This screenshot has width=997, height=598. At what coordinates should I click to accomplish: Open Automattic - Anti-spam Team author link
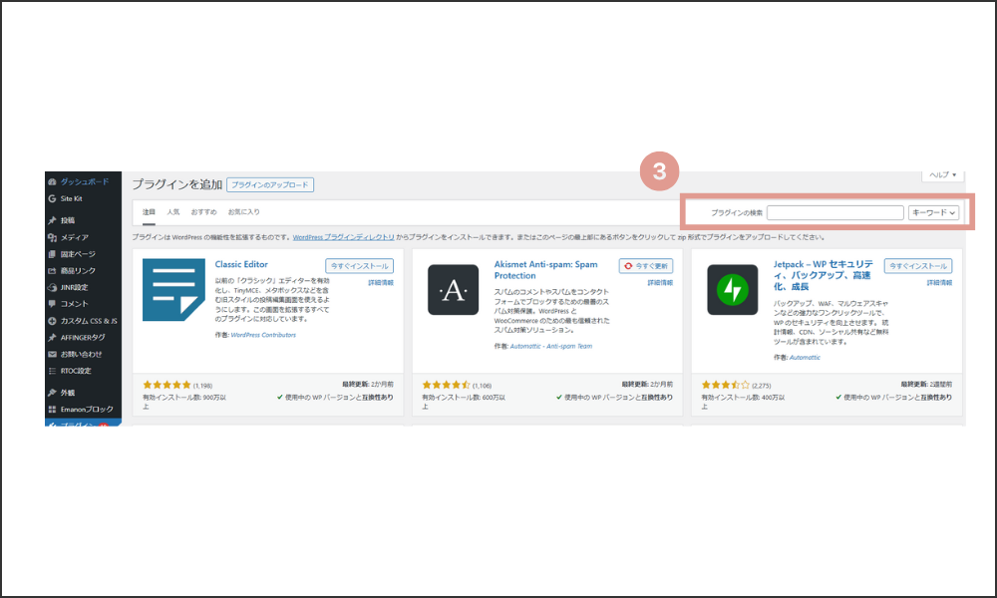(x=551, y=347)
